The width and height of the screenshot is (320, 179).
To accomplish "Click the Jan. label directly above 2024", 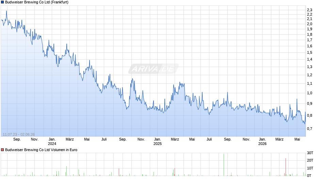I will point(52,140).
